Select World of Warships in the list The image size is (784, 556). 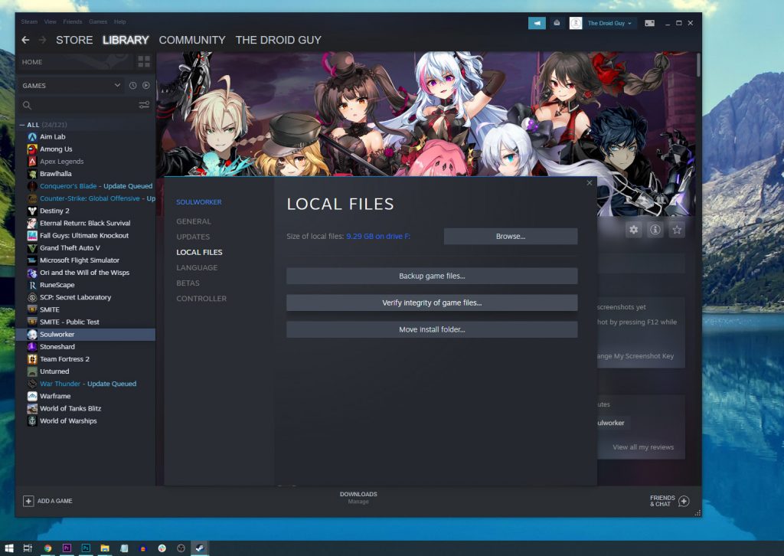pos(86,421)
